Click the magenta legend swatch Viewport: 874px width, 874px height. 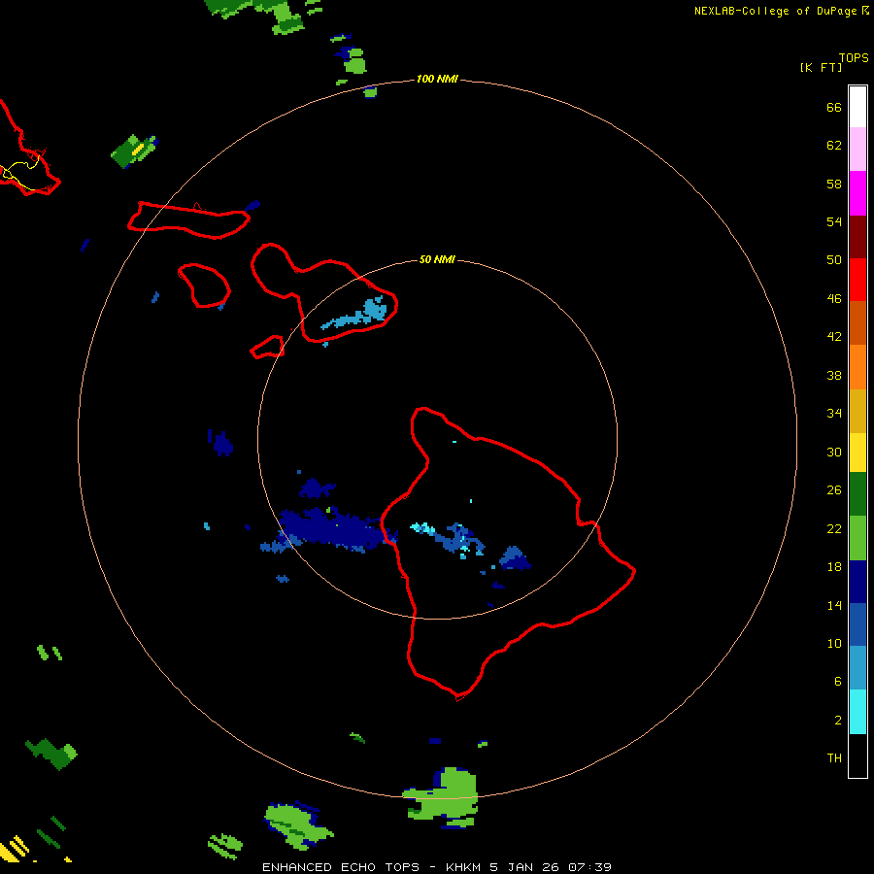[857, 193]
